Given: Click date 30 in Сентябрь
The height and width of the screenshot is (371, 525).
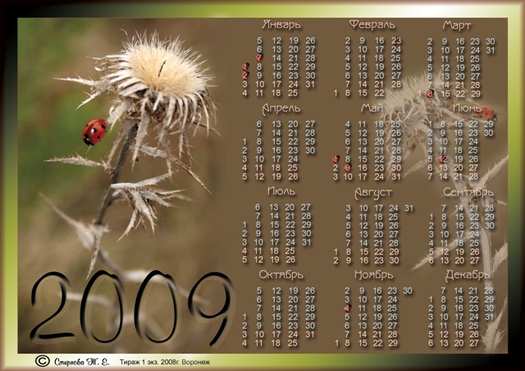Looking at the screenshot, I should coord(489,226).
